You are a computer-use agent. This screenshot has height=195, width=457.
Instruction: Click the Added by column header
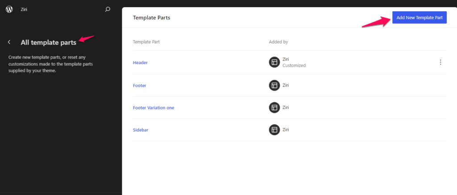278,41
